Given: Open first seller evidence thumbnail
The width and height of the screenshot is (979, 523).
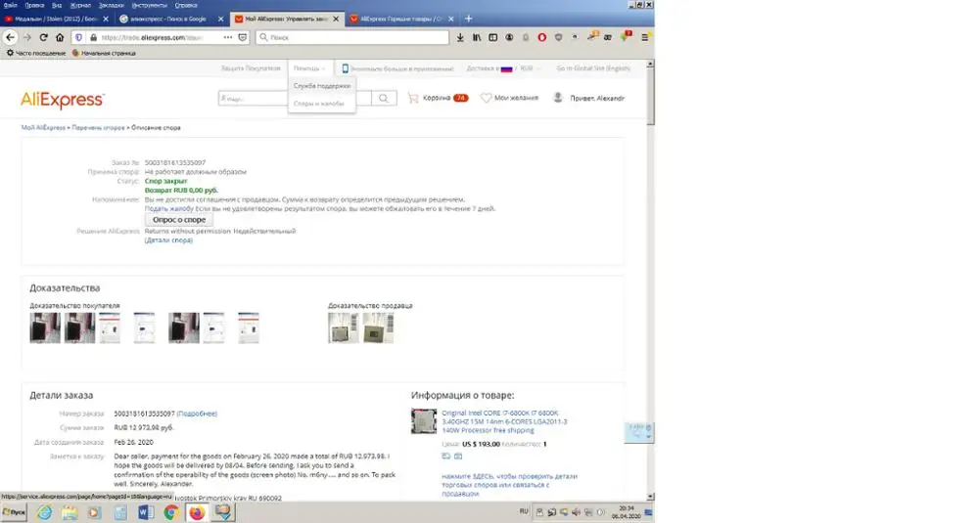Looking at the screenshot, I should [344, 327].
